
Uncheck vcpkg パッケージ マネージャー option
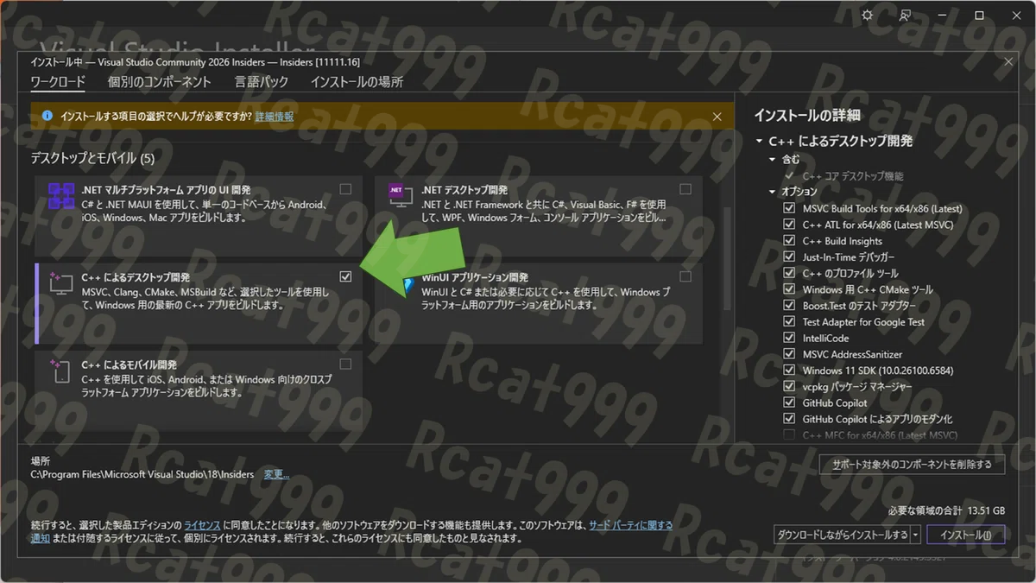coord(788,386)
